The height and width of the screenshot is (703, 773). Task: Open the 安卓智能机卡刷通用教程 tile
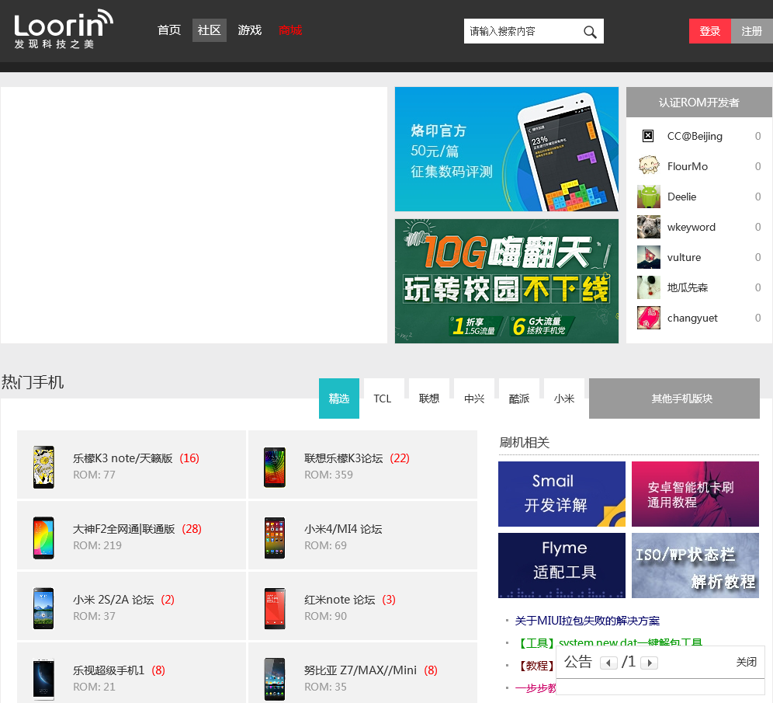click(695, 494)
